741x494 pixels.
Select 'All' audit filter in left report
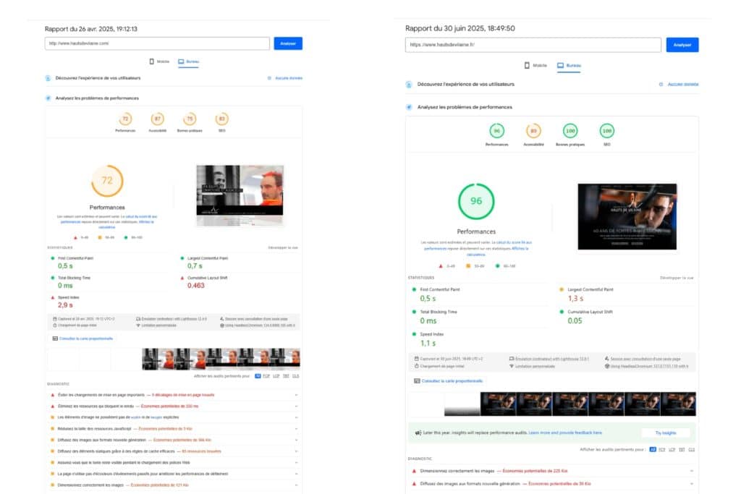pos(258,376)
